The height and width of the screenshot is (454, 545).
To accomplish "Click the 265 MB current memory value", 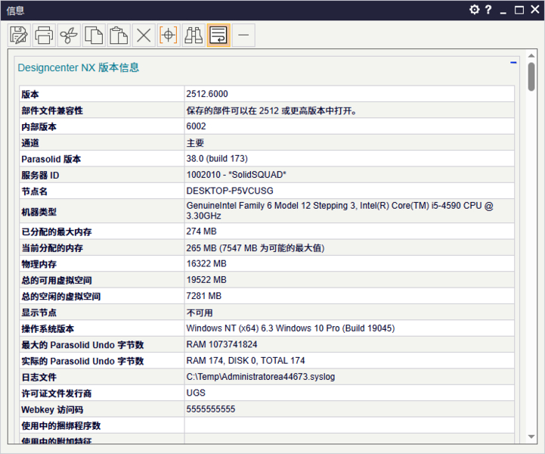I will point(255,248).
